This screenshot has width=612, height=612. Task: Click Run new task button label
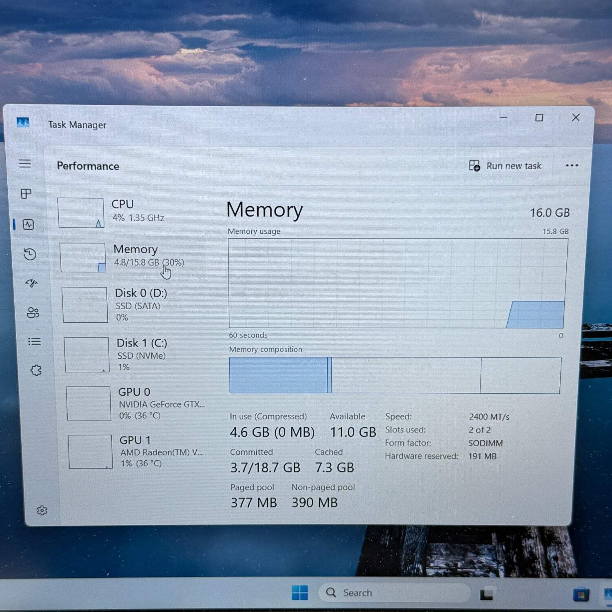pos(514,166)
